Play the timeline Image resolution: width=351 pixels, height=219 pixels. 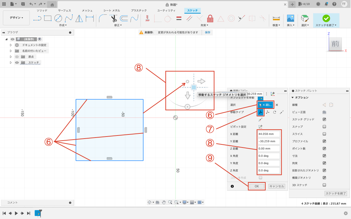[16, 213]
